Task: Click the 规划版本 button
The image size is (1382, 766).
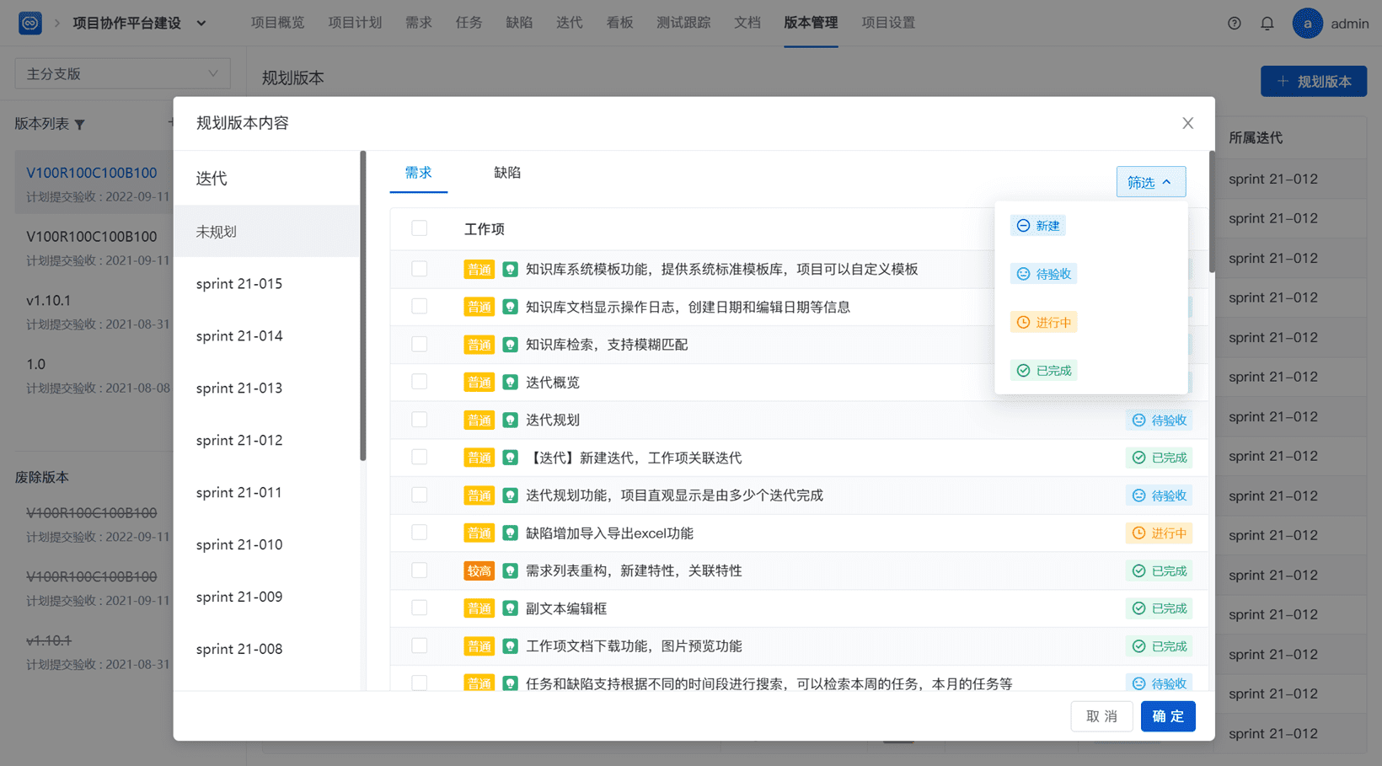Action: pos(1314,81)
